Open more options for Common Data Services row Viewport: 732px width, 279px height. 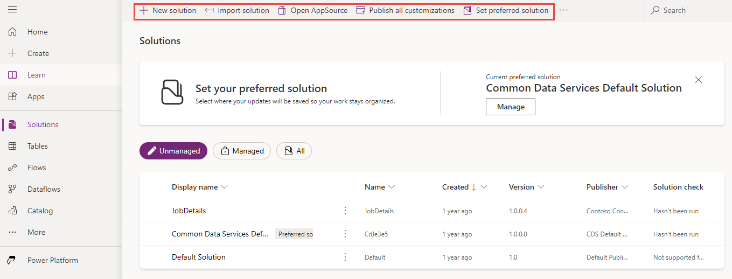345,234
